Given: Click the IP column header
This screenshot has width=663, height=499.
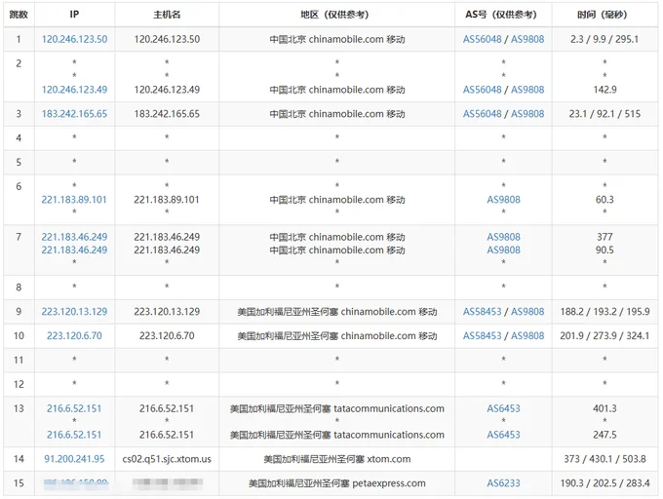Looking at the screenshot, I should 74,15.
